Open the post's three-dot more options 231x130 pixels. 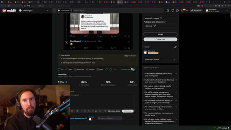115,69
